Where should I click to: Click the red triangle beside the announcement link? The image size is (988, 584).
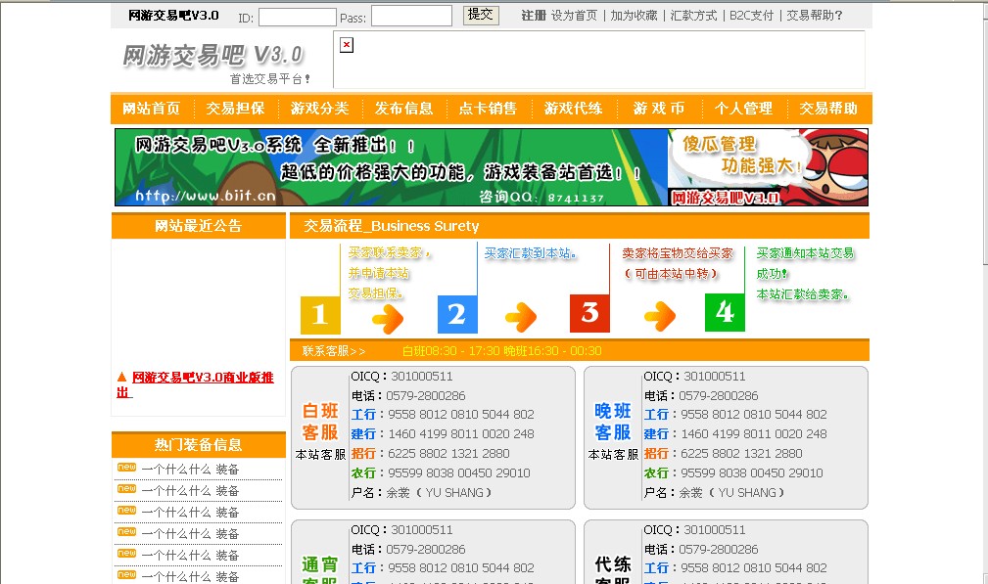(x=121, y=377)
